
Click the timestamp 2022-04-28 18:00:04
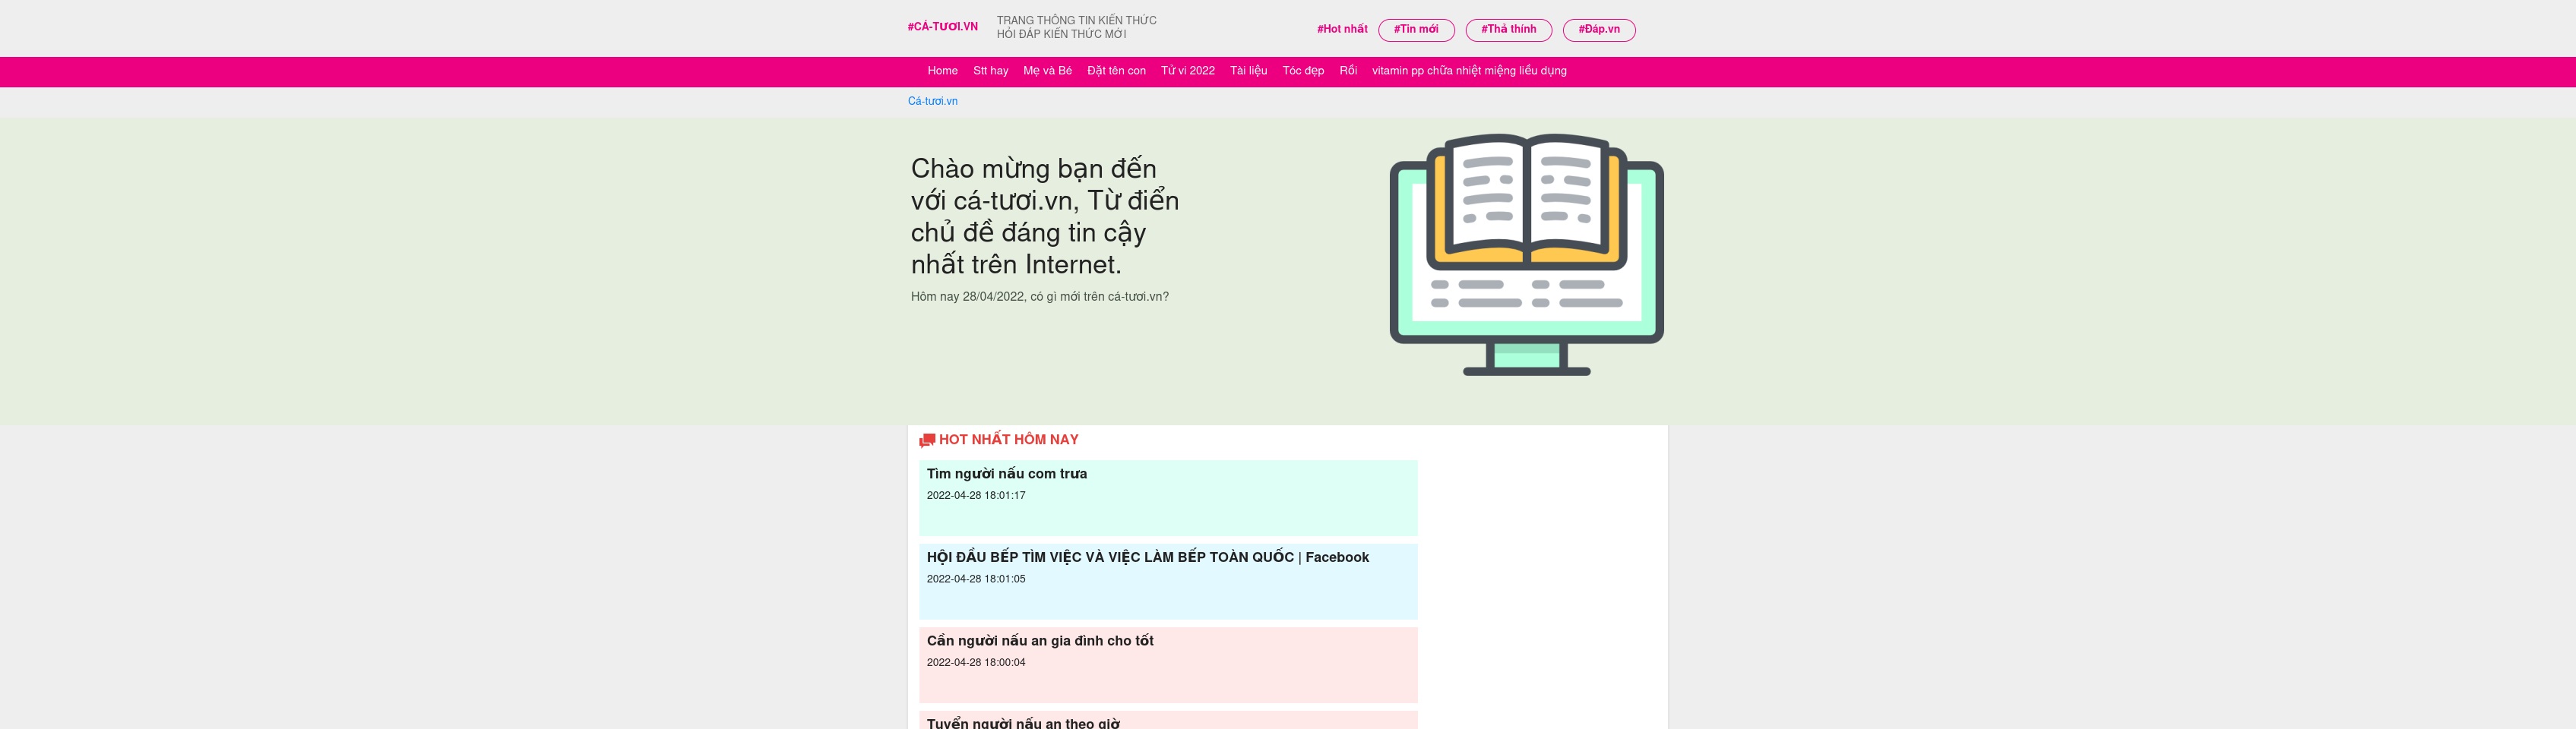975,662
